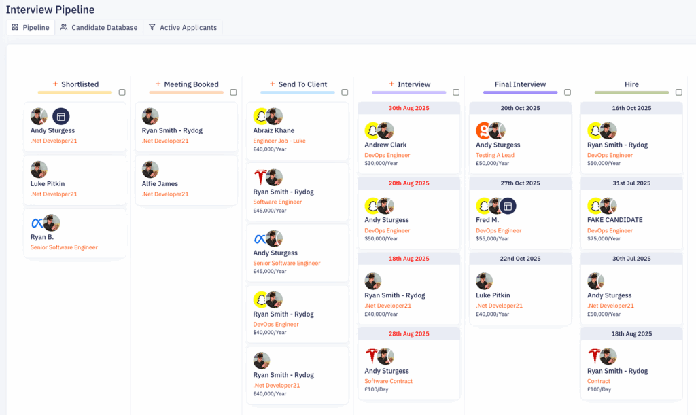Select the Pipeline tab
This screenshot has height=415, width=696.
pos(31,28)
